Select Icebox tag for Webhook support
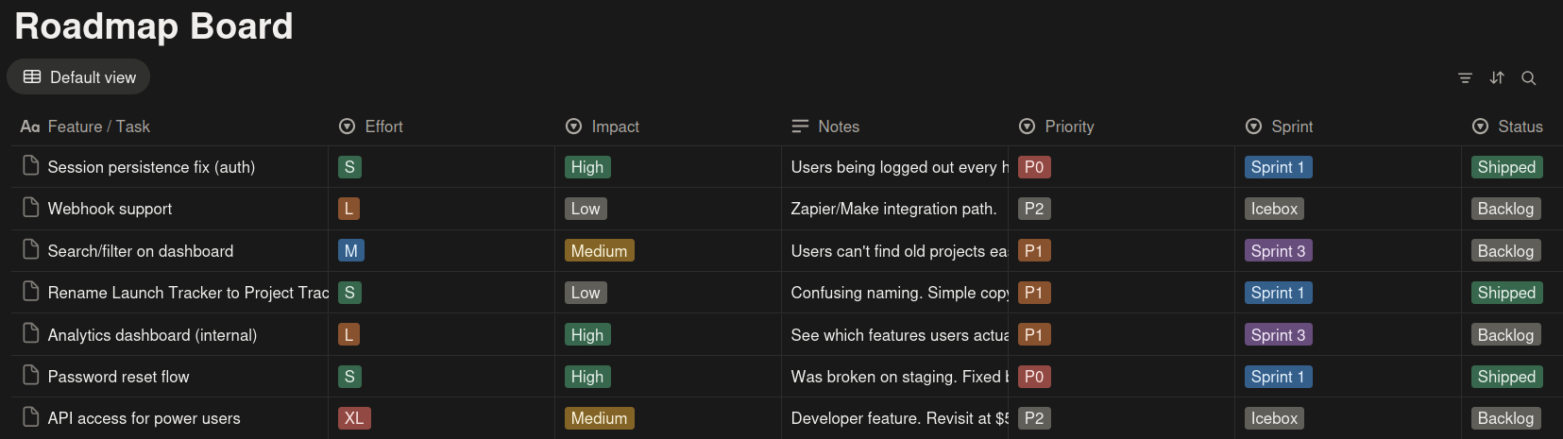 (x=1275, y=209)
